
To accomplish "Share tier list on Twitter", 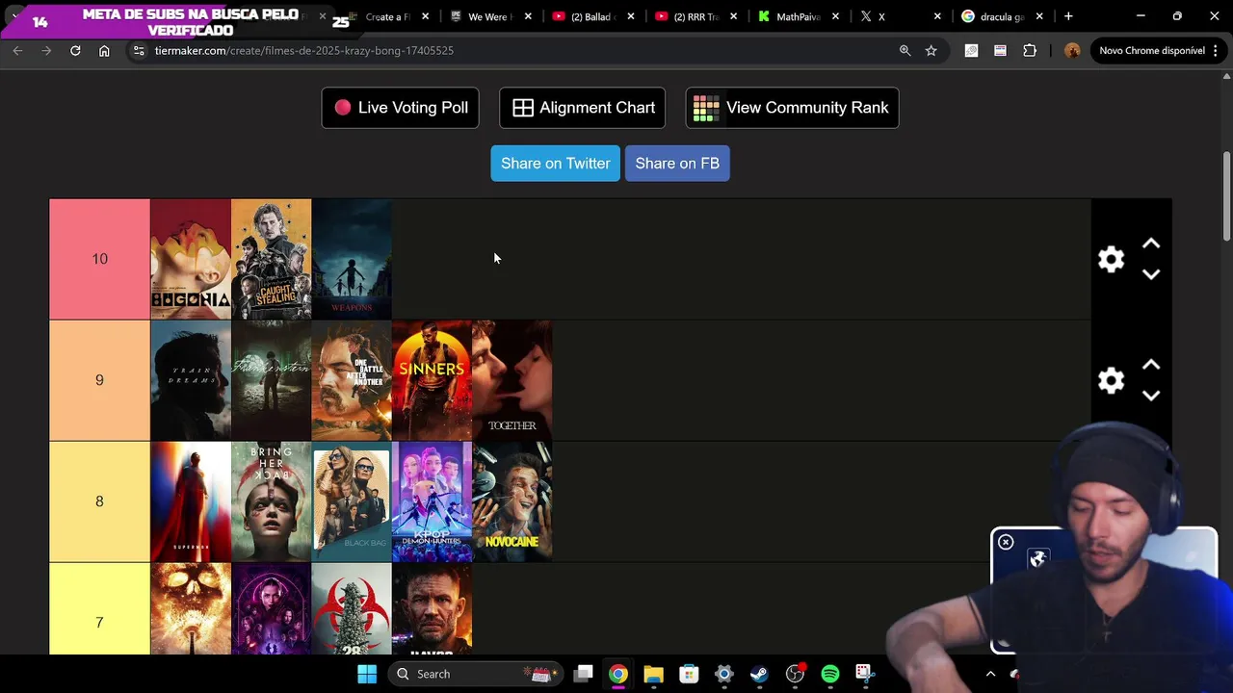I will [556, 164].
